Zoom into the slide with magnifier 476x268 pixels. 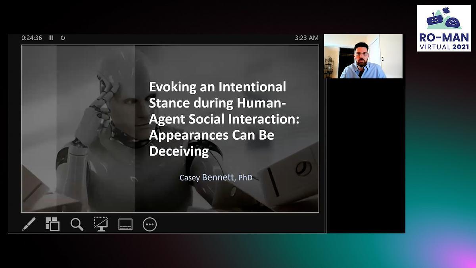tap(77, 224)
